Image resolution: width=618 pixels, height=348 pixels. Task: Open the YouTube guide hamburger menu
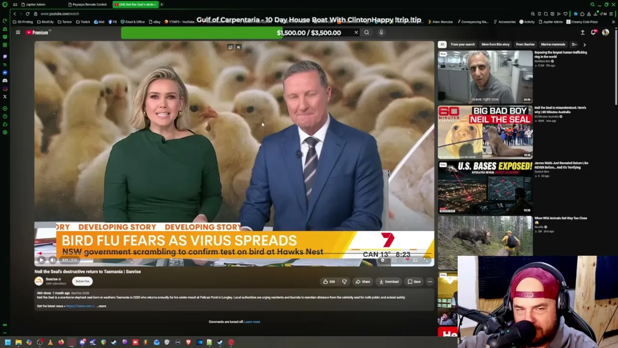coord(18,32)
